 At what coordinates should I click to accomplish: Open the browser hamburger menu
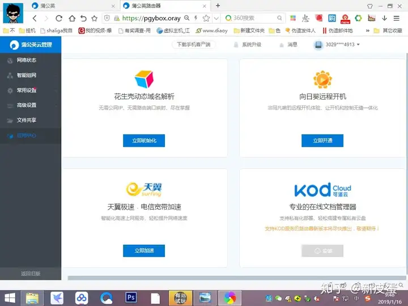click(x=396, y=18)
